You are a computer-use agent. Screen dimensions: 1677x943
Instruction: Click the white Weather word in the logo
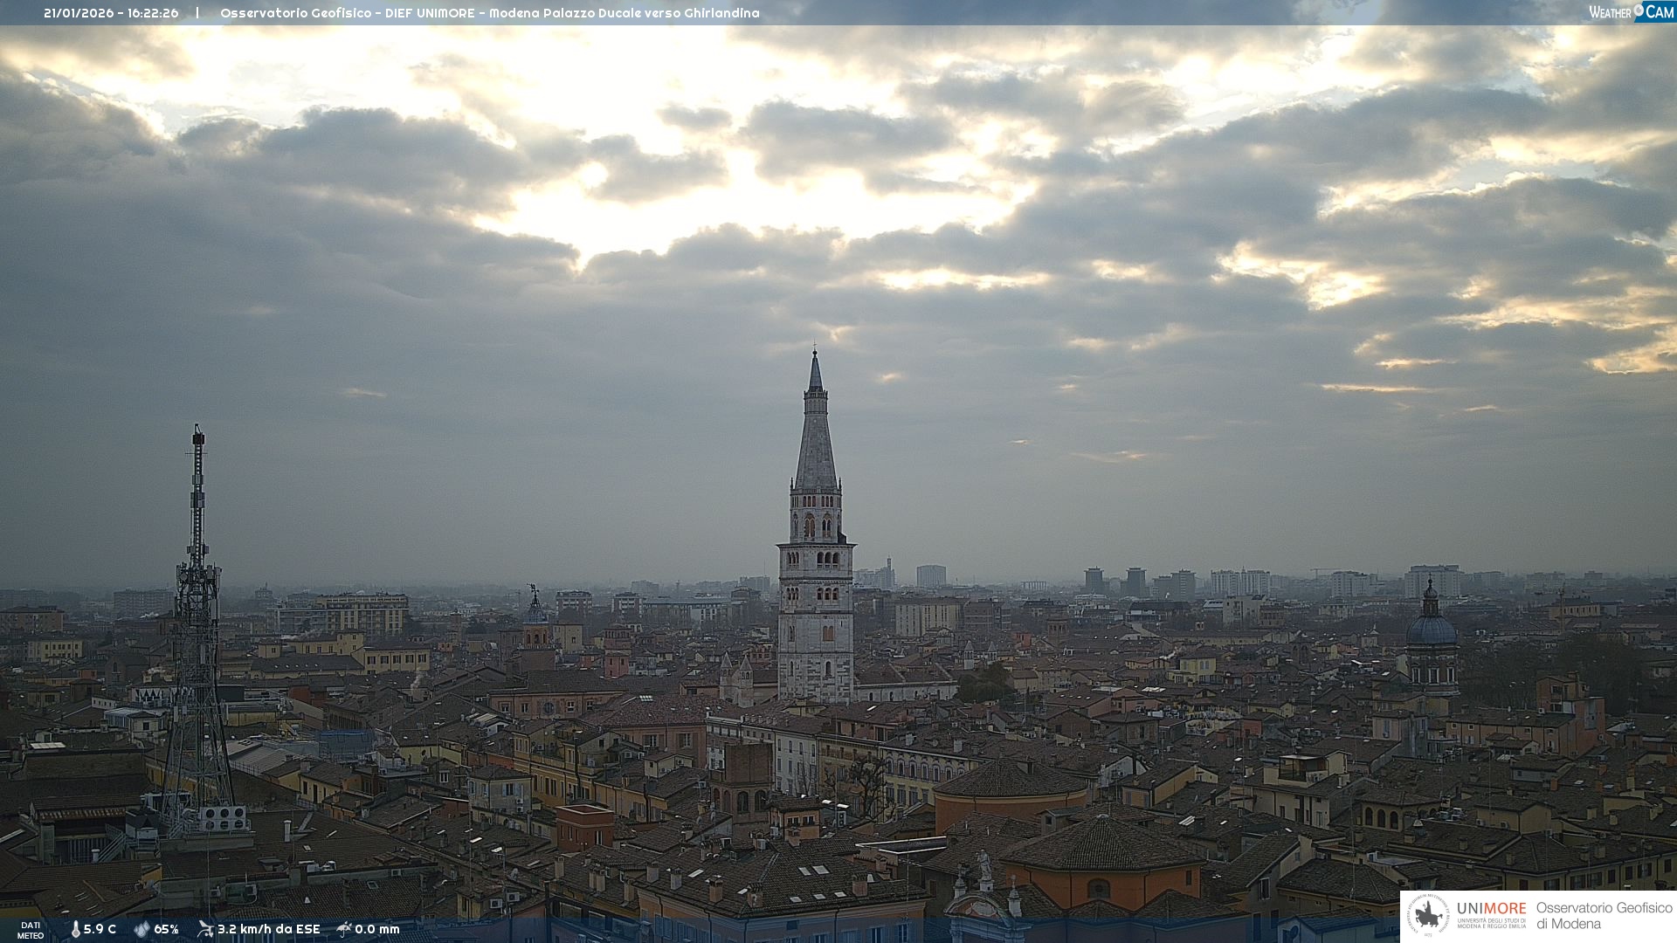(x=1610, y=12)
